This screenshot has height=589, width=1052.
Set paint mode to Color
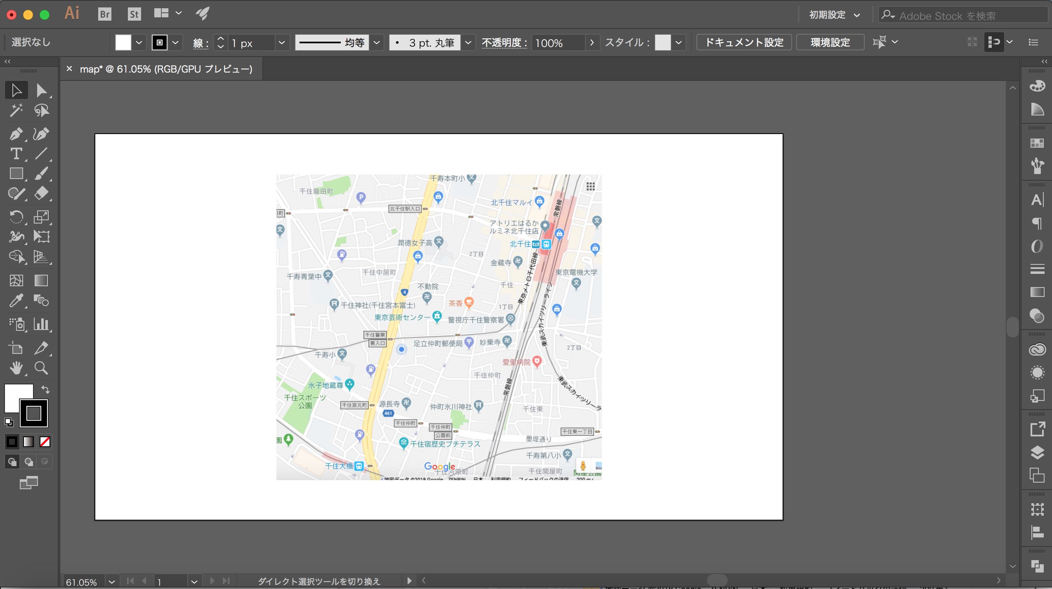click(x=12, y=442)
